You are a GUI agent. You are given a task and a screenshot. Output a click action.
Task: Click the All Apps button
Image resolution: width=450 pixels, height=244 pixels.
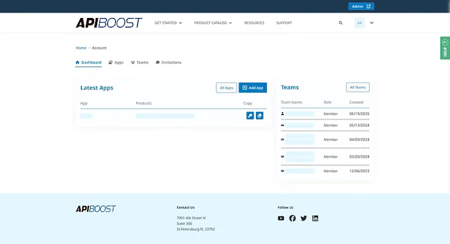coord(226,88)
